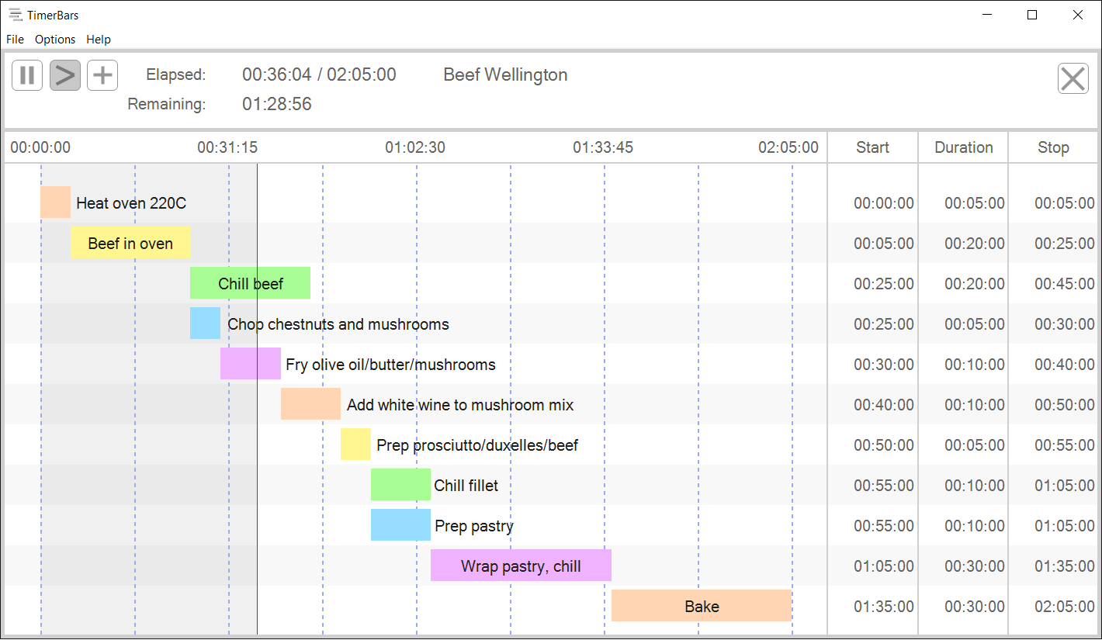1102x640 pixels.
Task: Click Chop chestnuts stop time 00:30:00
Action: [x=1065, y=324]
